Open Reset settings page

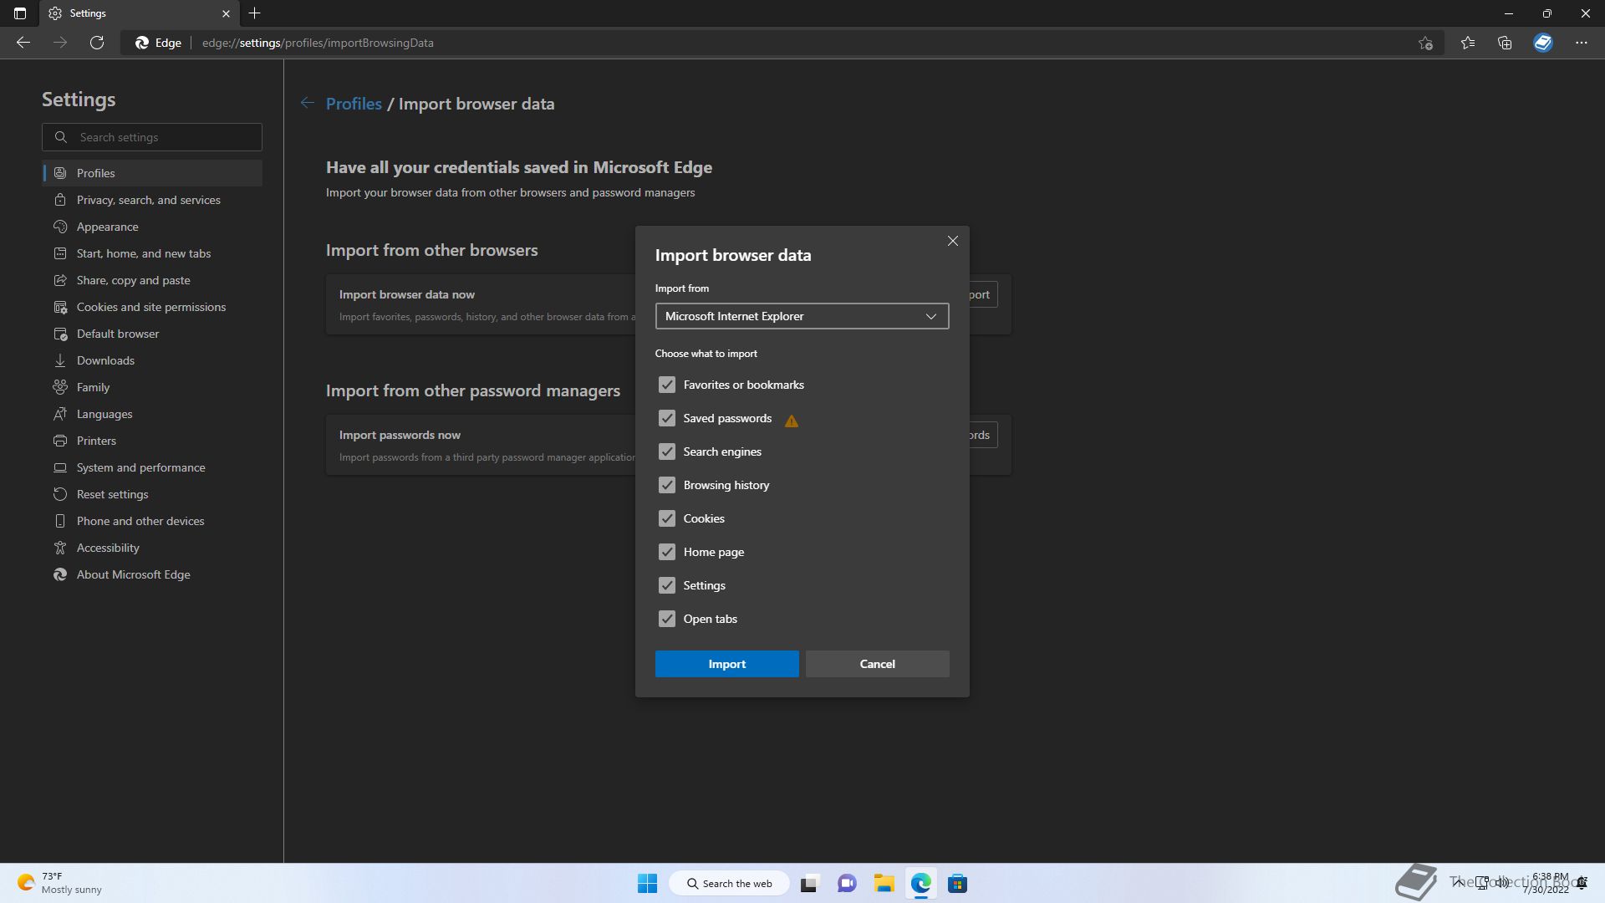click(x=152, y=494)
